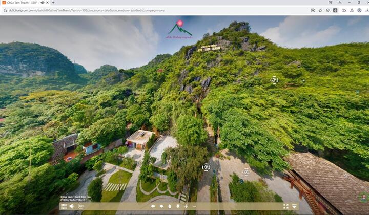Screen dimensions: 369x215
Task: Enter fullscreen mode in the panorama viewer
Action: [x=286, y=206]
